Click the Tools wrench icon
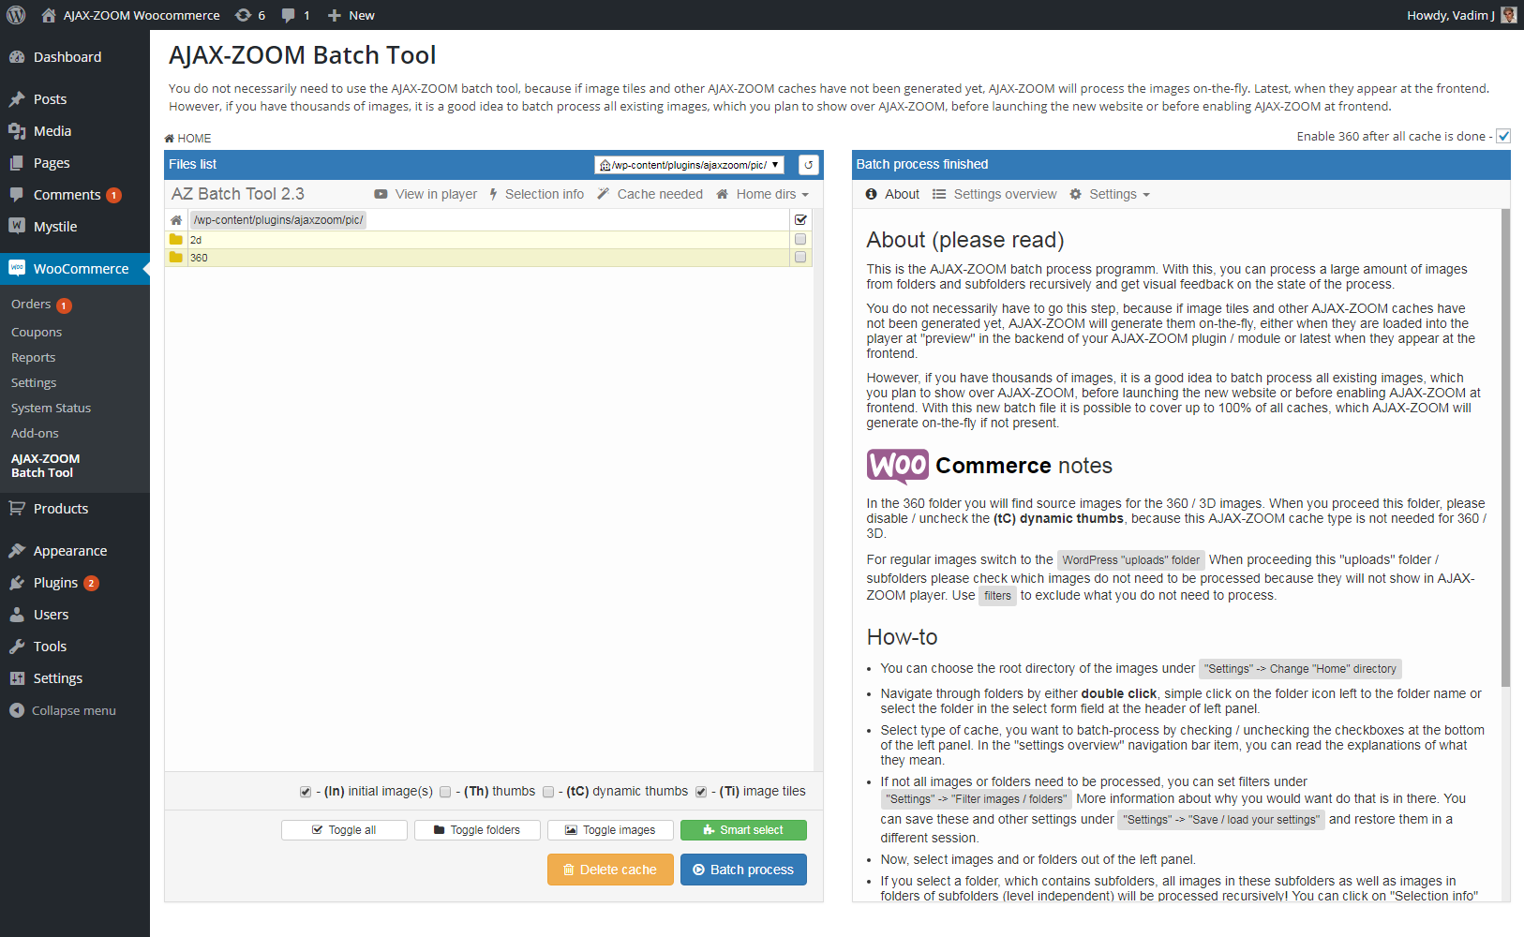The image size is (1524, 937). 17,647
